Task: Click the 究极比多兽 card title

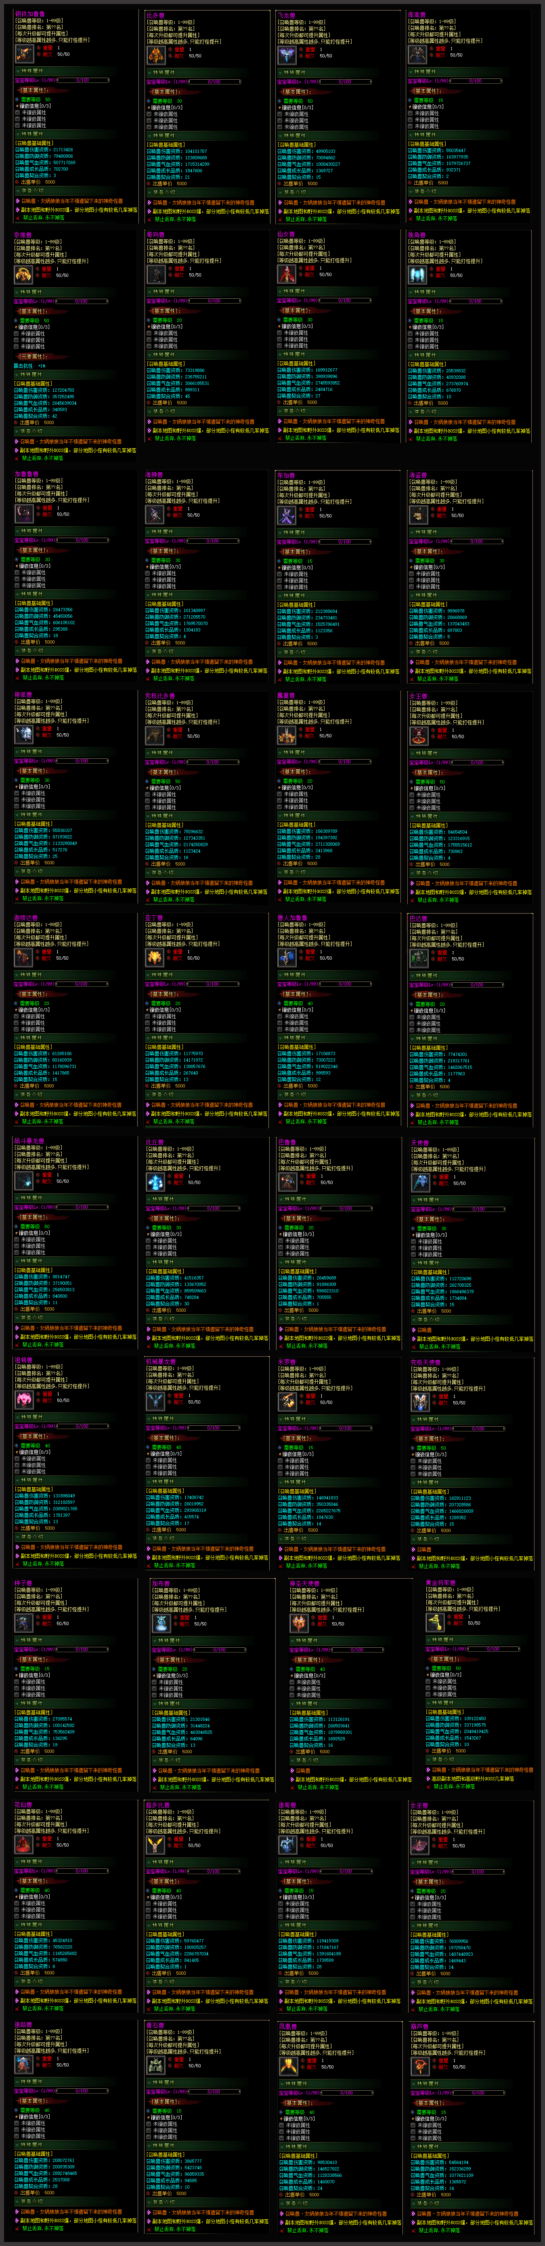Action: (160, 696)
